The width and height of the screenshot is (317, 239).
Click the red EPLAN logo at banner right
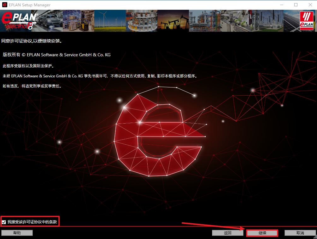point(306,20)
